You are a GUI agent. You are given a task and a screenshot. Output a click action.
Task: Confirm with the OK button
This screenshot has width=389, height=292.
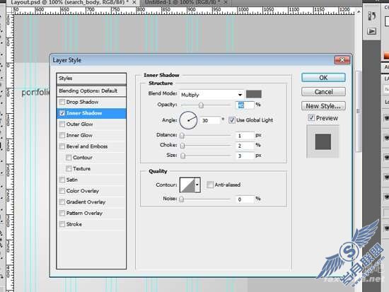tap(323, 78)
